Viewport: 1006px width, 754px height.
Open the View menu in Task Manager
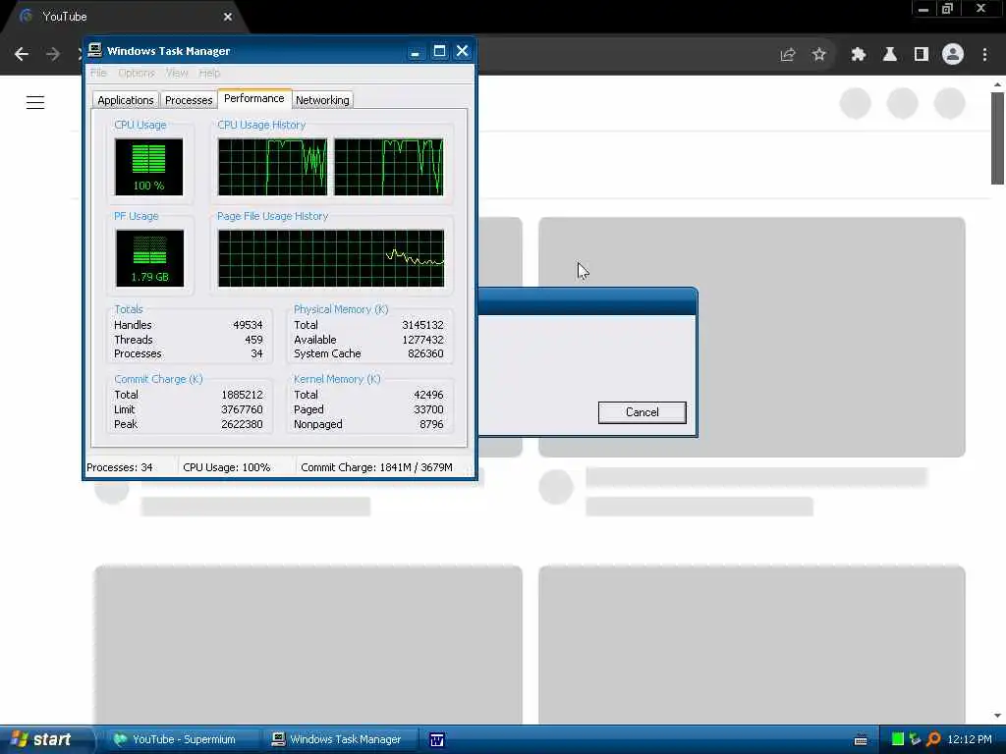(x=177, y=73)
